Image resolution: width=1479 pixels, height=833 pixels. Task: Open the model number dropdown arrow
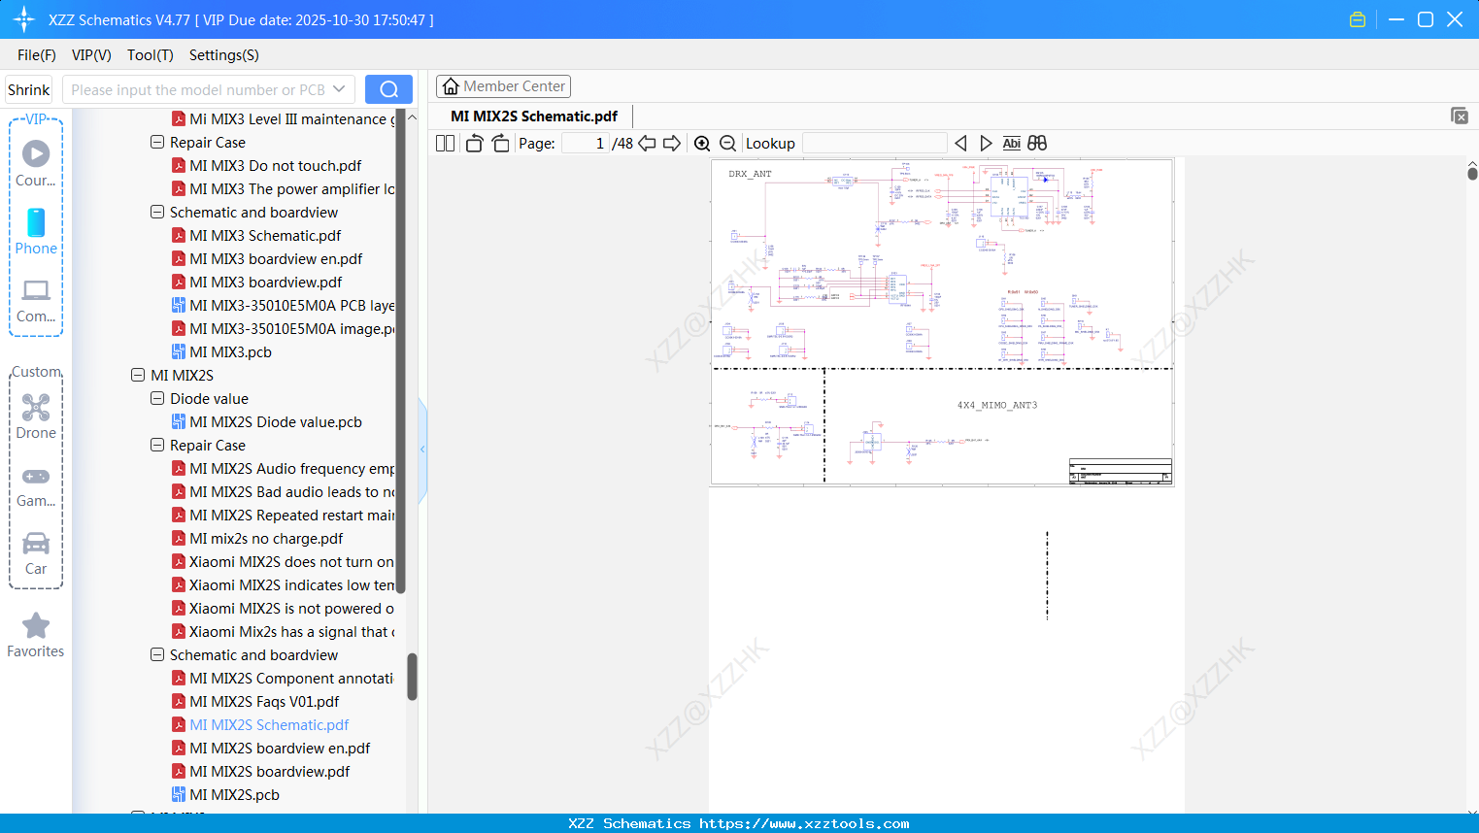coord(339,89)
